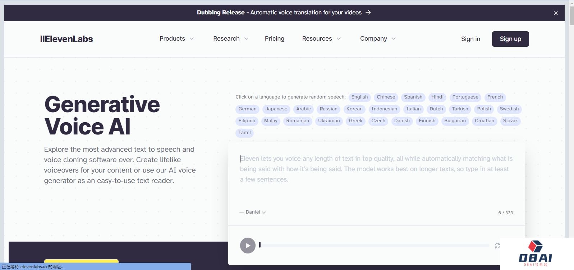Select the Romanian language chip

(x=298, y=121)
